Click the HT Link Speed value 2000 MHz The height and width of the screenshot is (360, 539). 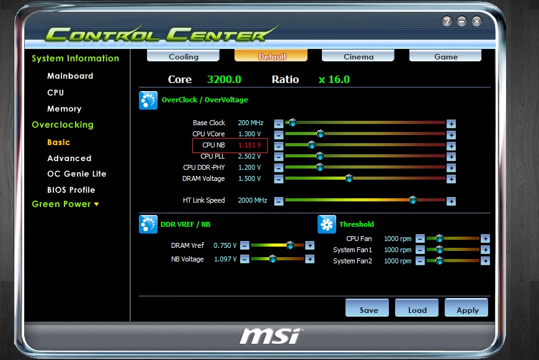coord(252,200)
